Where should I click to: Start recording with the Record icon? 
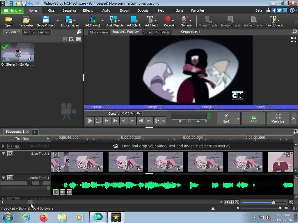tap(168, 21)
